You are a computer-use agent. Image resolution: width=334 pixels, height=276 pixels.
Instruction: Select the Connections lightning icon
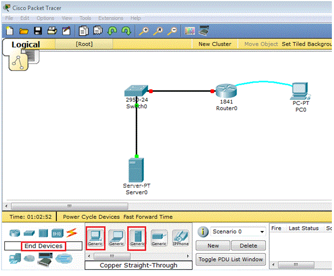pyautogui.click(x=72, y=233)
